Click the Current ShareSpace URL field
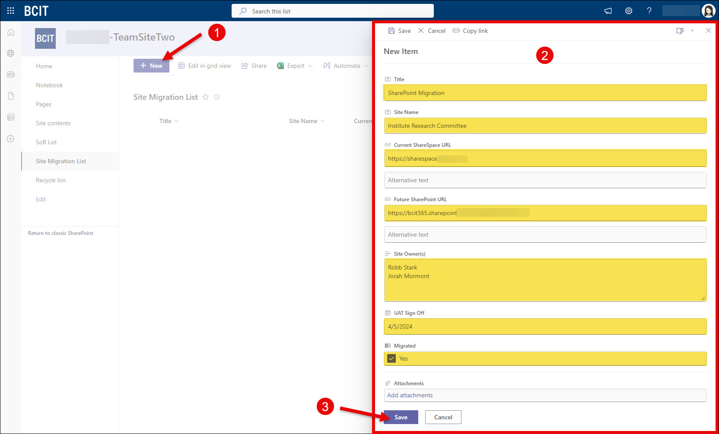The width and height of the screenshot is (719, 434). click(x=545, y=158)
